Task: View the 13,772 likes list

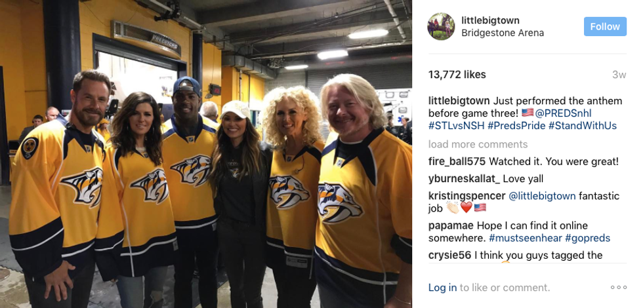Action: tap(457, 75)
